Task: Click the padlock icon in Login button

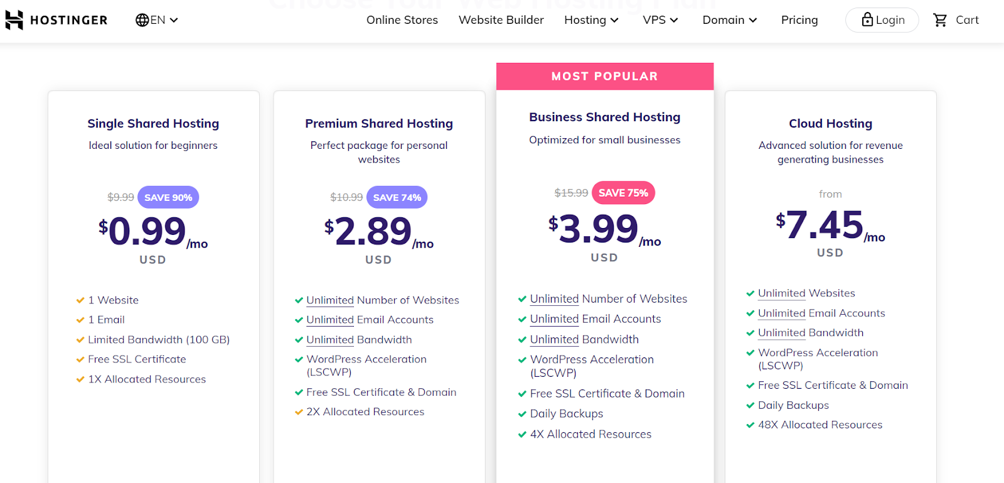Action: pyautogui.click(x=867, y=19)
